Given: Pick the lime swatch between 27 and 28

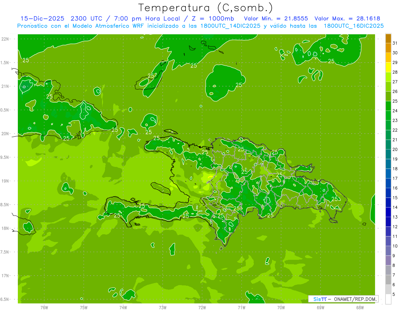Looking at the screenshot, I should coord(388,77).
